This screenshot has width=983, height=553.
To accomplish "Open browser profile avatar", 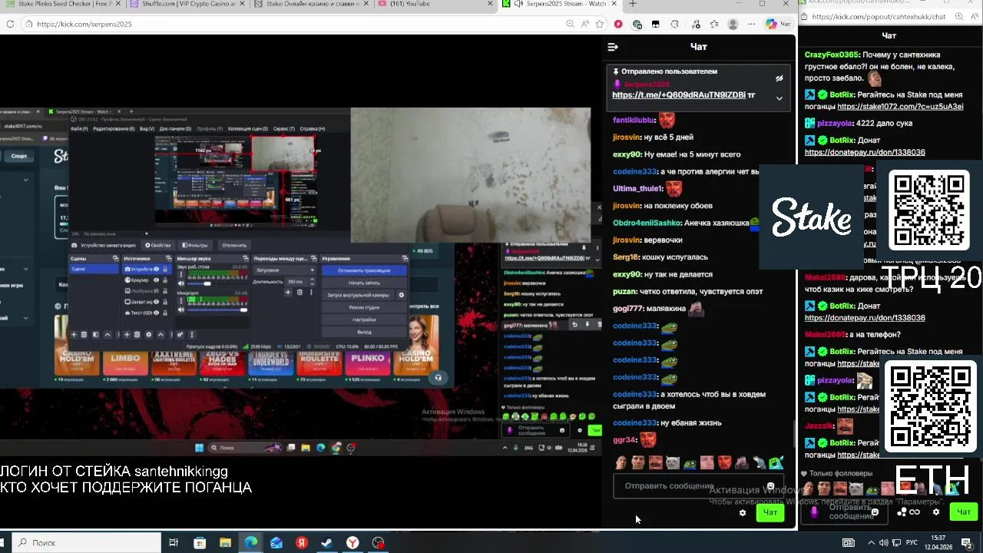I will 733,24.
